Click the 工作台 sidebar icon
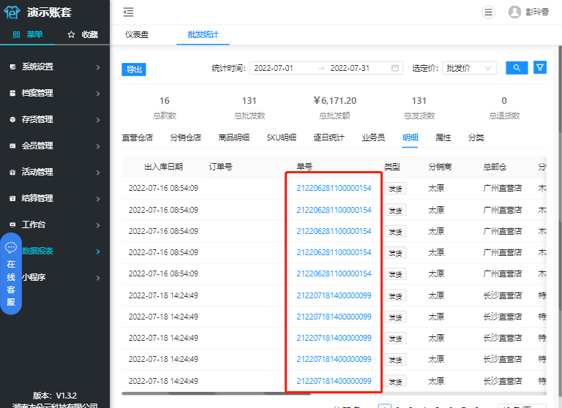Screen dimensions: 562x408 [12, 225]
